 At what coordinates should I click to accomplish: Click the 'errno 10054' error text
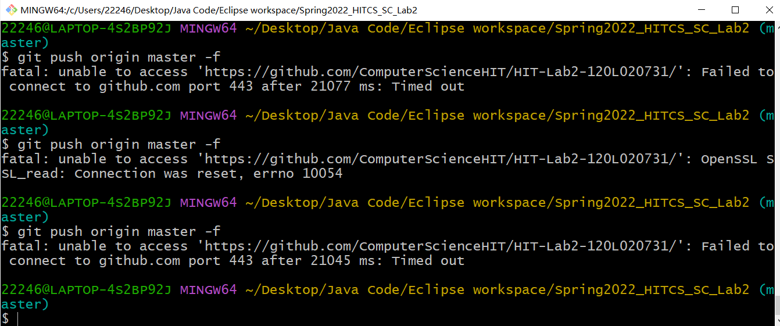[x=298, y=174]
